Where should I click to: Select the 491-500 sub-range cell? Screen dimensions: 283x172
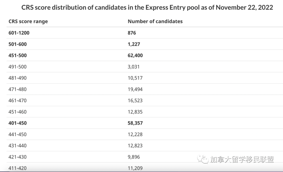(18, 67)
